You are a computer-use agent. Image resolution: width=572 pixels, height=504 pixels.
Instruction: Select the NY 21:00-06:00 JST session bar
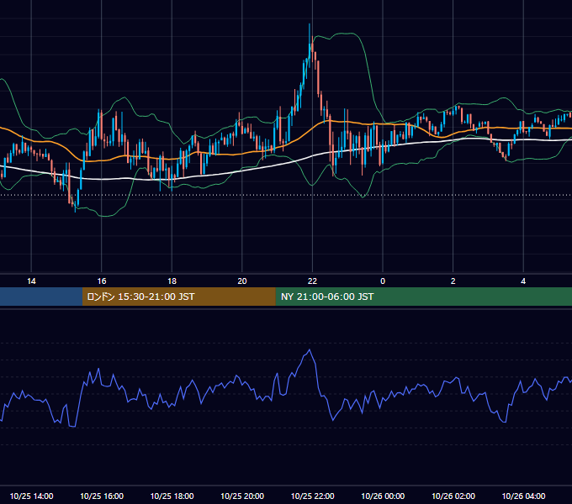coord(423,297)
